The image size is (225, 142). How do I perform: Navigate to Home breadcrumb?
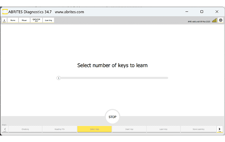click(13, 20)
